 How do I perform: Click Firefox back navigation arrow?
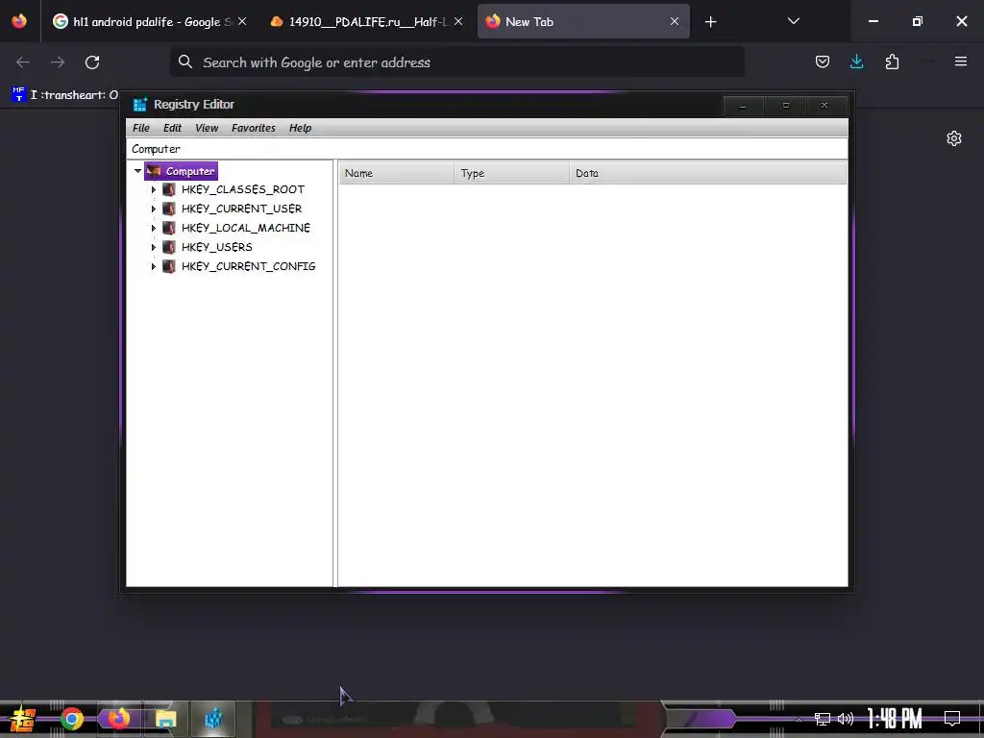(x=23, y=62)
